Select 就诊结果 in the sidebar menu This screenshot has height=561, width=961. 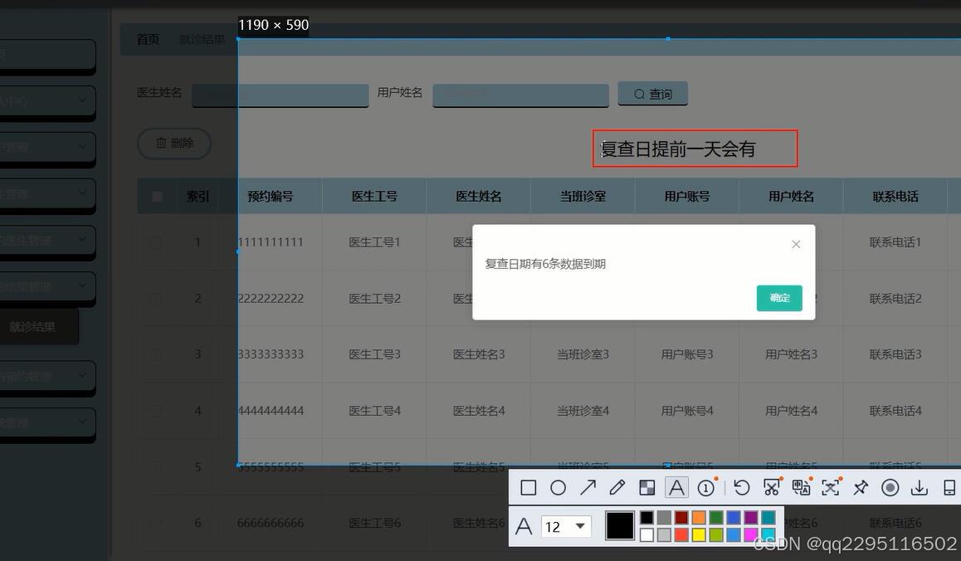click(x=32, y=327)
